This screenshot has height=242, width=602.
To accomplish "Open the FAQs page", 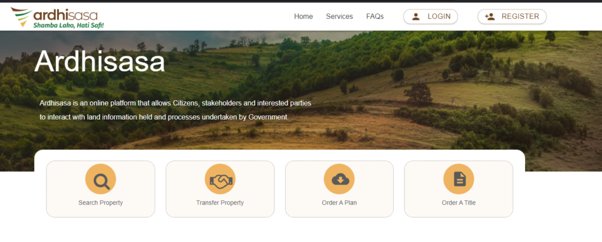I will (374, 16).
